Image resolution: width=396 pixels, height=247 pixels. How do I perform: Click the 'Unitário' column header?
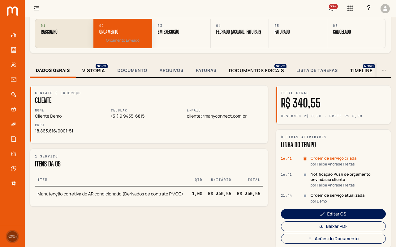point(221,180)
